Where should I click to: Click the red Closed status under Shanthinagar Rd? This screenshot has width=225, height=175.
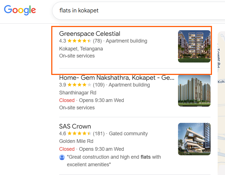coord(67,100)
